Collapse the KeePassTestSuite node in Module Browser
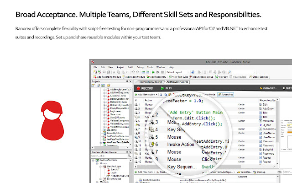292x183 pixels. [93, 161]
